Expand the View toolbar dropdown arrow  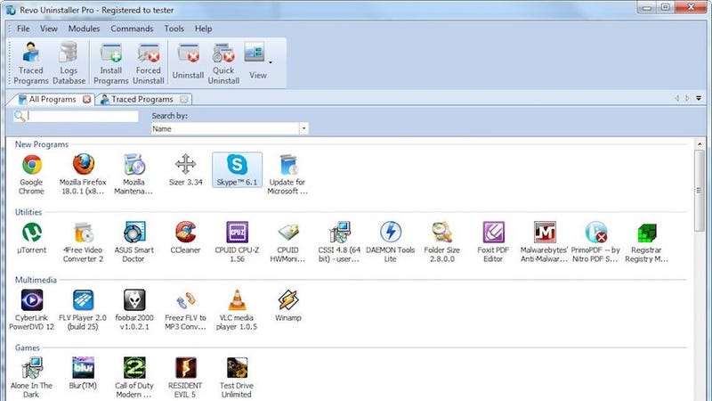(271, 62)
